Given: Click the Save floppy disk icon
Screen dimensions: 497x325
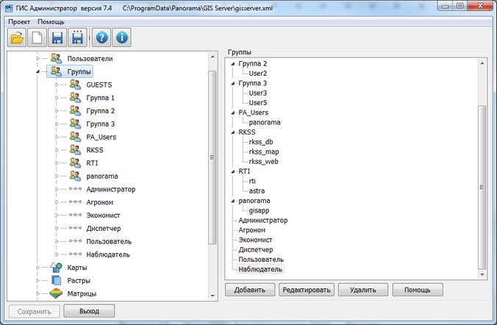Looking at the screenshot, I should [57, 37].
